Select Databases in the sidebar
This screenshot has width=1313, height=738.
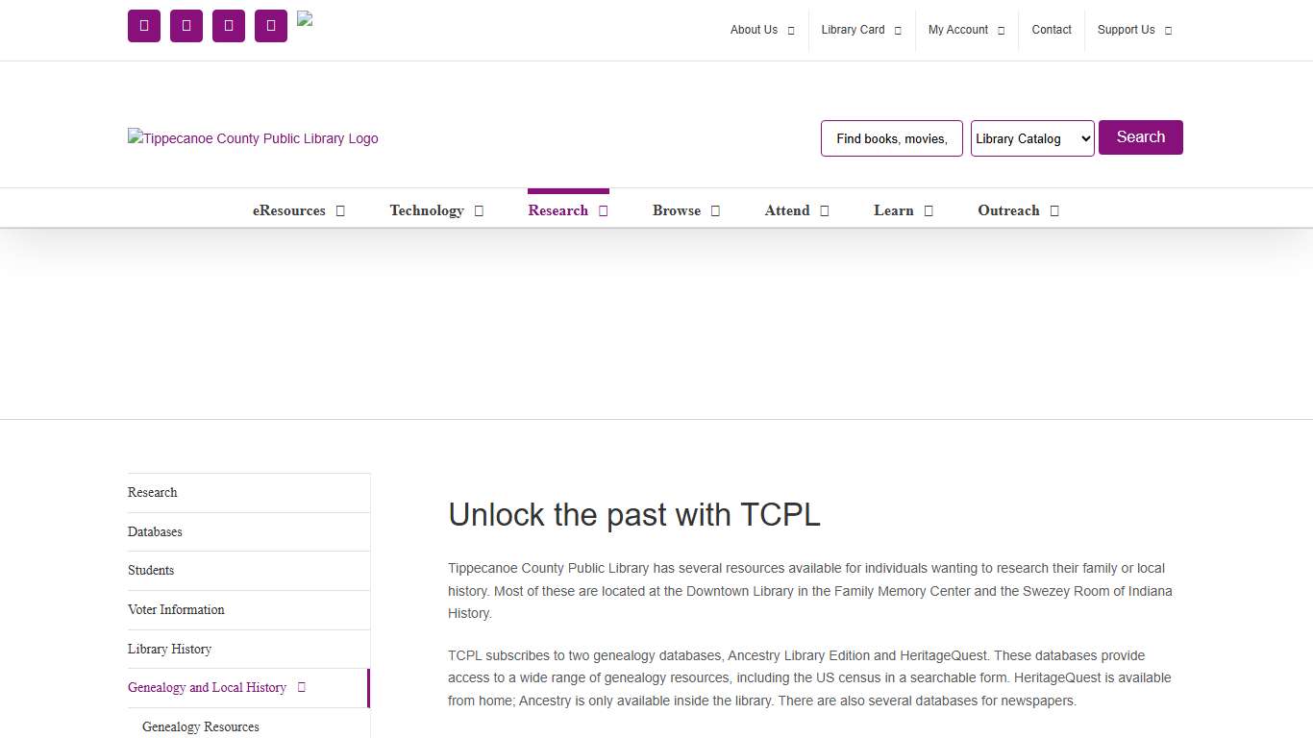click(x=155, y=531)
